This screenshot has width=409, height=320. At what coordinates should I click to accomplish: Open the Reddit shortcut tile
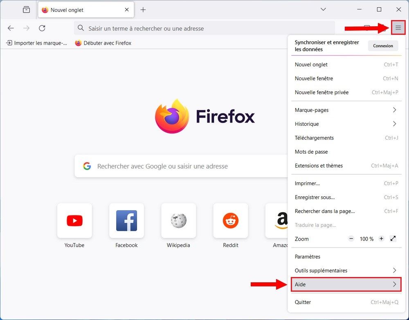pos(230,220)
